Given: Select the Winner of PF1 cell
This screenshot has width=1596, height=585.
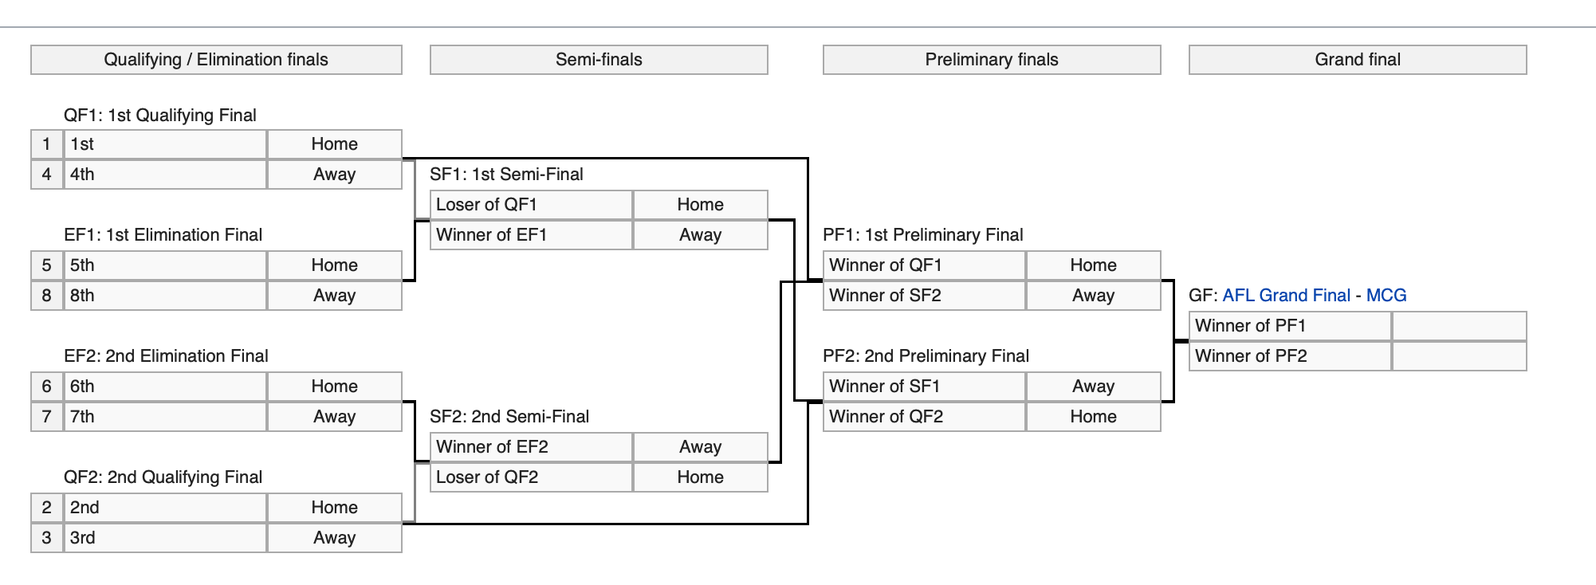Looking at the screenshot, I should (1290, 326).
